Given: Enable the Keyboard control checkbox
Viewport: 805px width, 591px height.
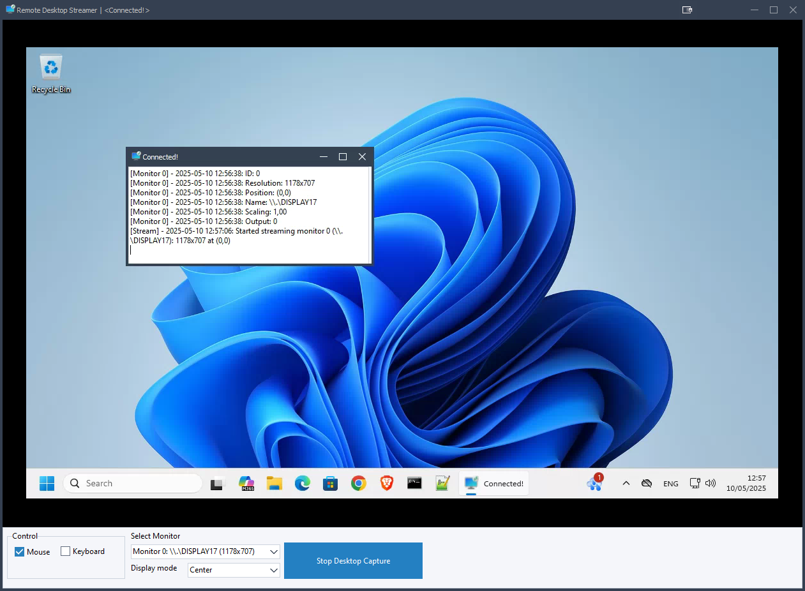Looking at the screenshot, I should (65, 551).
